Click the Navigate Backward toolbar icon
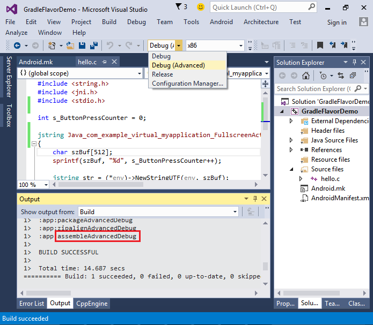Image resolution: width=373 pixels, height=325 pixels. 17,46
